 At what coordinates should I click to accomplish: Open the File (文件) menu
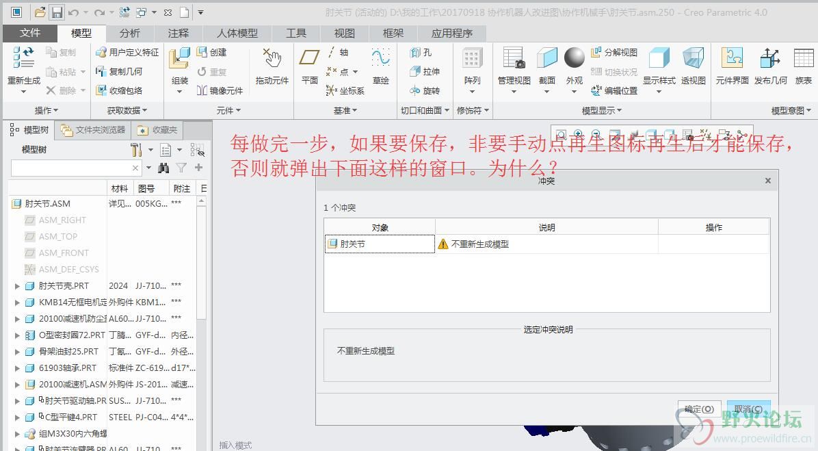coord(29,33)
